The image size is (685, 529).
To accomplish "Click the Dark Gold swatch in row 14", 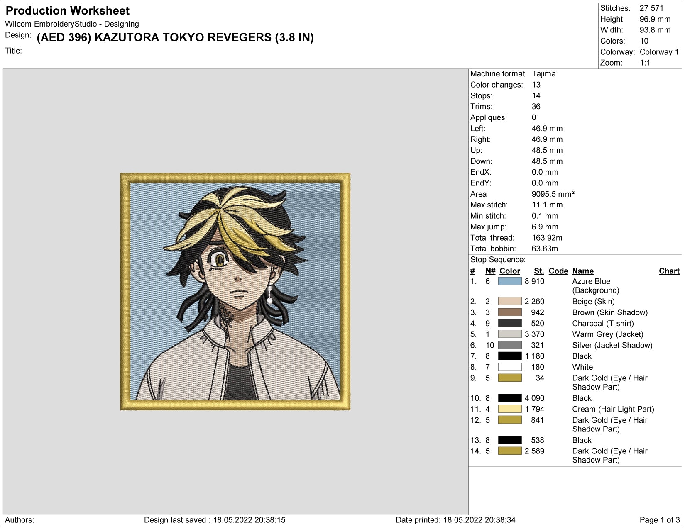I will pyautogui.click(x=510, y=451).
